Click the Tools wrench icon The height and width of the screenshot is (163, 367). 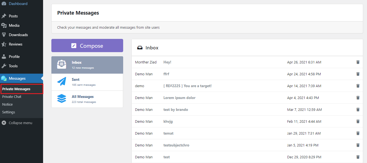pyautogui.click(x=4, y=66)
